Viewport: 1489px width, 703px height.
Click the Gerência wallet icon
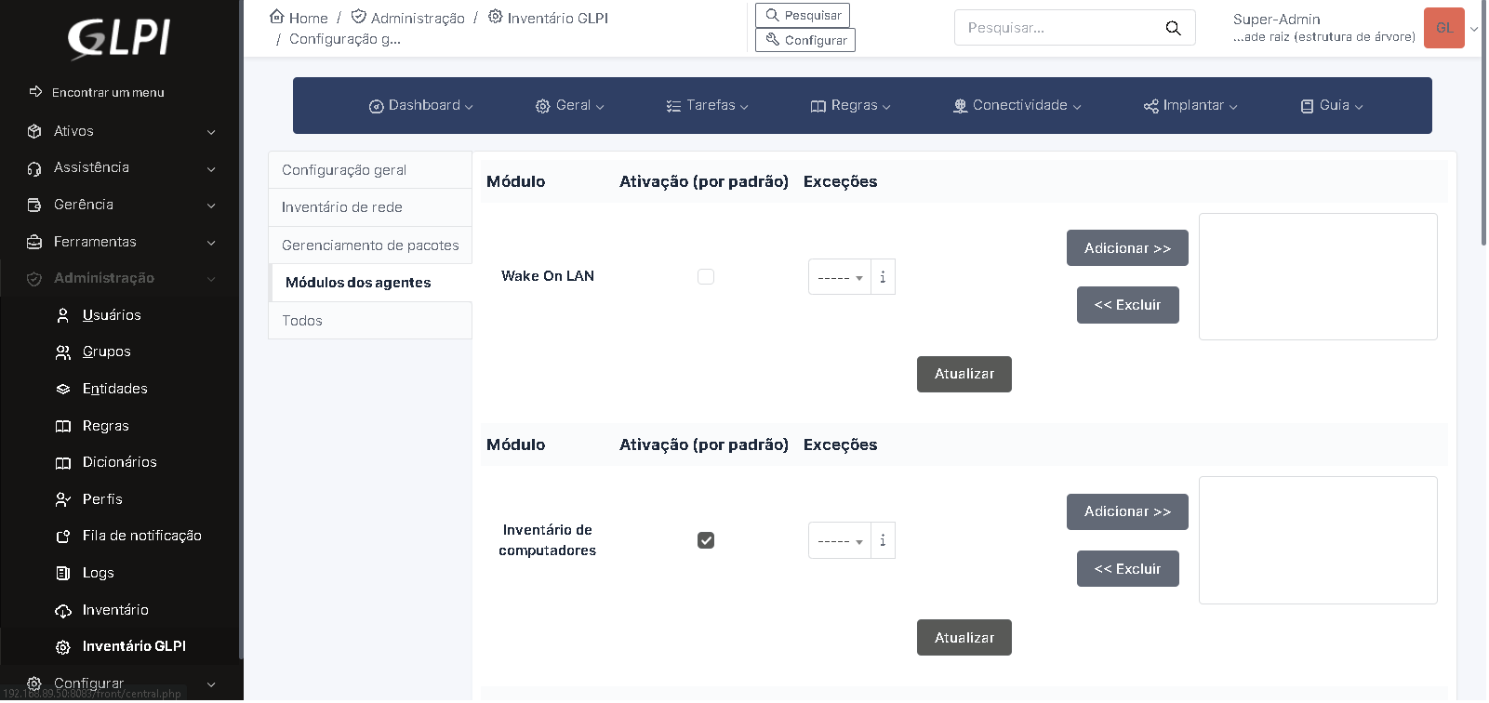pyautogui.click(x=34, y=205)
